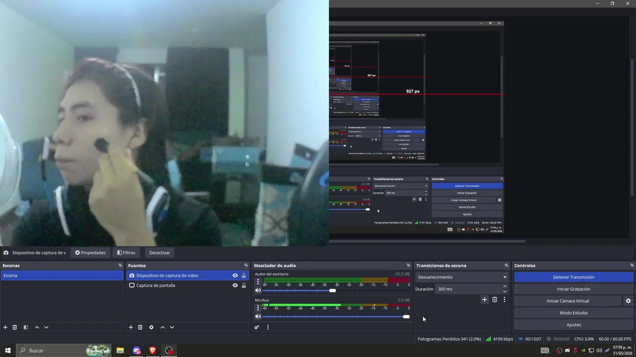636x357 pixels.
Task: Toggle Modo Estudio
Action: tap(573, 313)
